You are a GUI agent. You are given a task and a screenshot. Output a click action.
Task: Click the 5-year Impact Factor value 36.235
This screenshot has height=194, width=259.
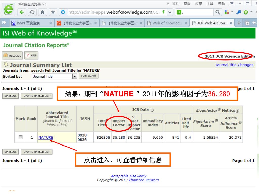[x=134, y=137]
